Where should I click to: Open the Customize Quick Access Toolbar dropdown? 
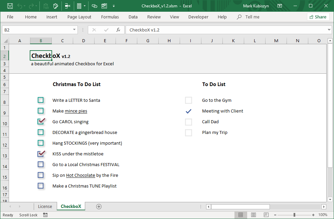114,6
